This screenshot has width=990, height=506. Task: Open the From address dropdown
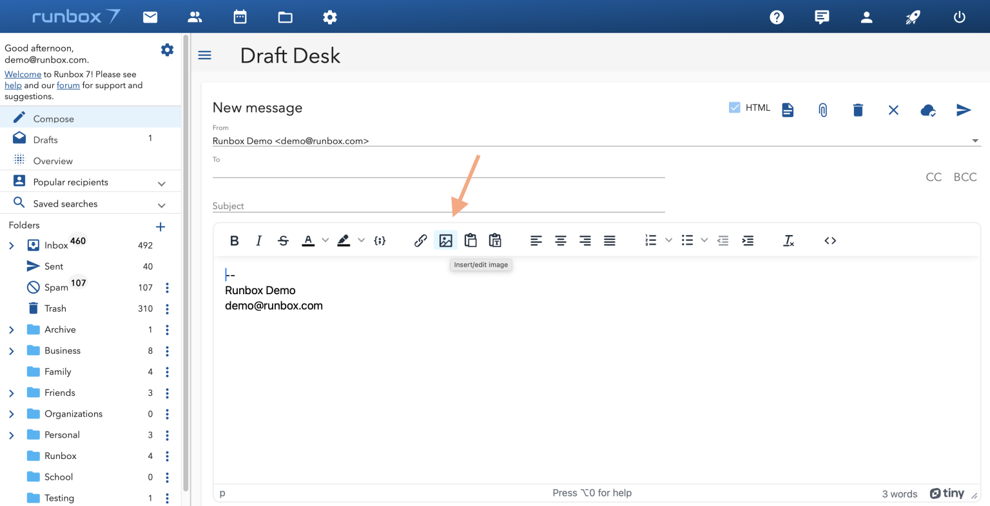(975, 141)
